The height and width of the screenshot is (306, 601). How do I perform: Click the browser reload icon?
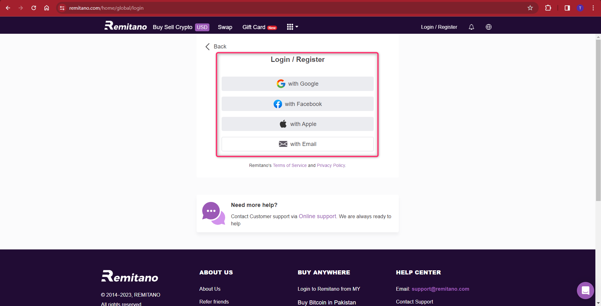point(34,8)
